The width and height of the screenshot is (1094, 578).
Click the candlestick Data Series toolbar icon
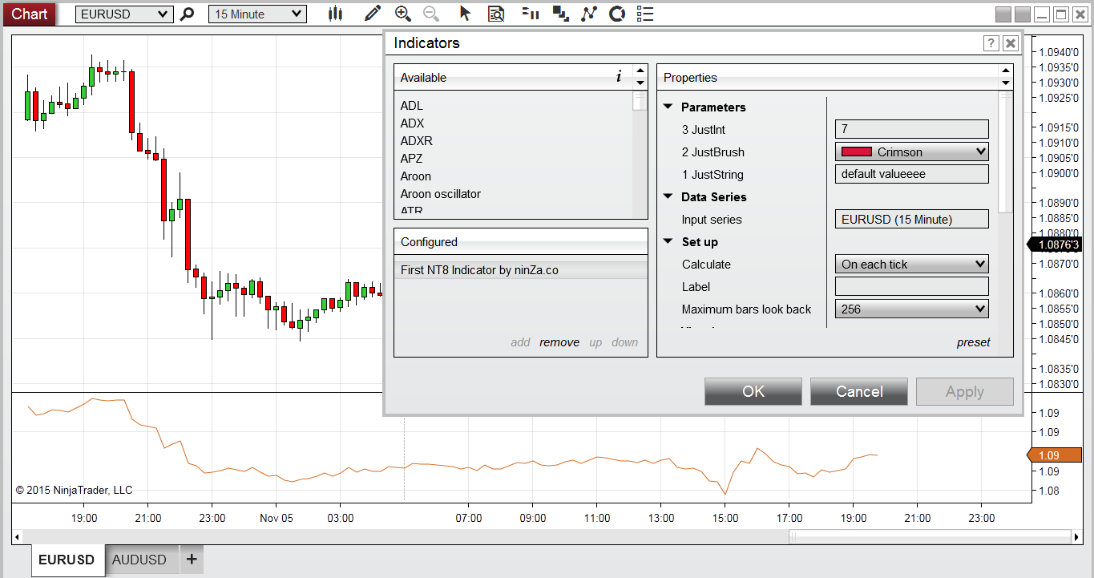[x=336, y=14]
